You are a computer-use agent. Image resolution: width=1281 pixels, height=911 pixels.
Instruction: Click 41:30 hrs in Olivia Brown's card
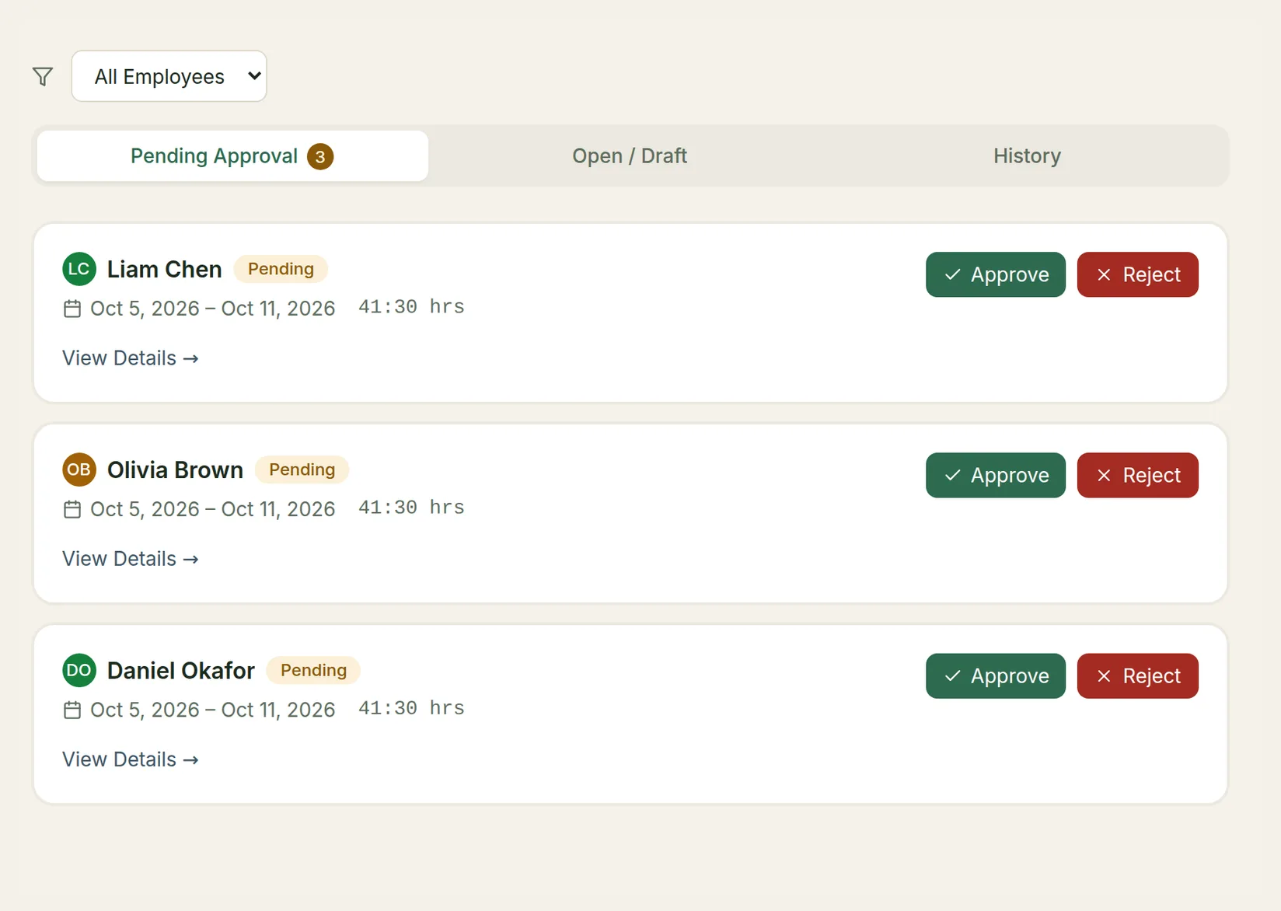tap(411, 508)
